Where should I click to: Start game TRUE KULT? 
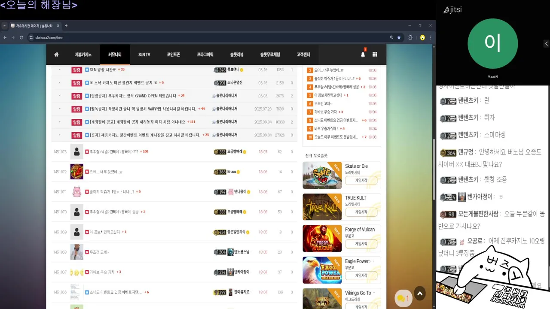pos(361,212)
